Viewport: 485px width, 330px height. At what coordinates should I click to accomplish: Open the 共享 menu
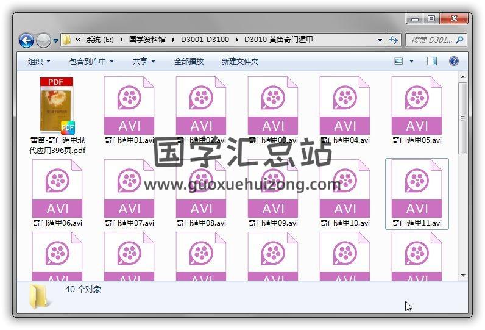144,62
